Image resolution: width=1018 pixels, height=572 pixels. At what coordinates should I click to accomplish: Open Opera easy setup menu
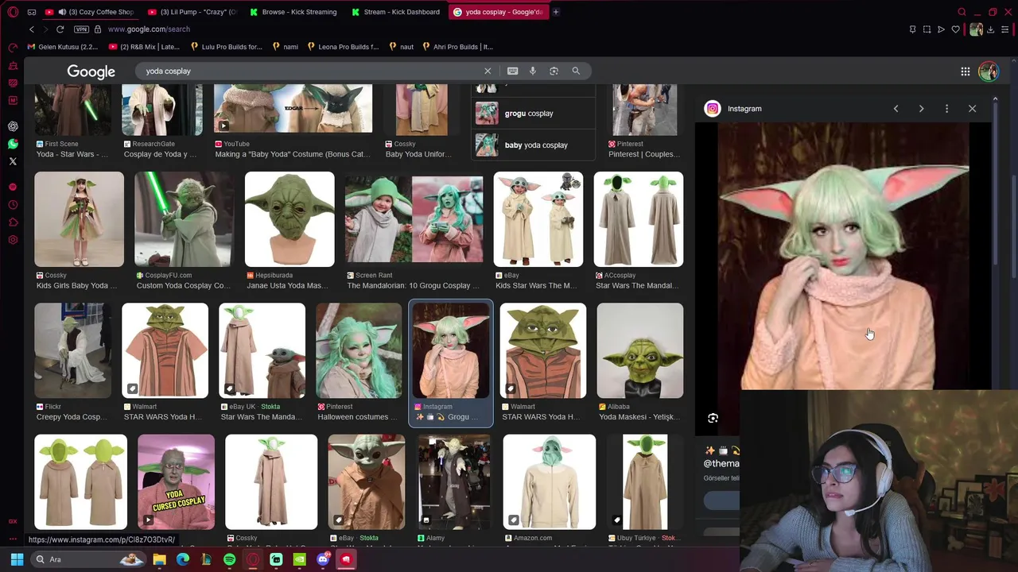coord(1005,29)
